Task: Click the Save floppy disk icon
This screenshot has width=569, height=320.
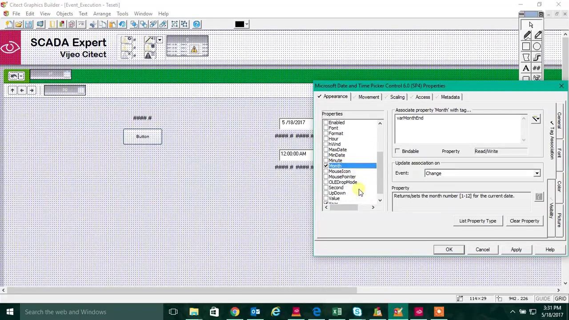Action: pyautogui.click(x=28, y=24)
